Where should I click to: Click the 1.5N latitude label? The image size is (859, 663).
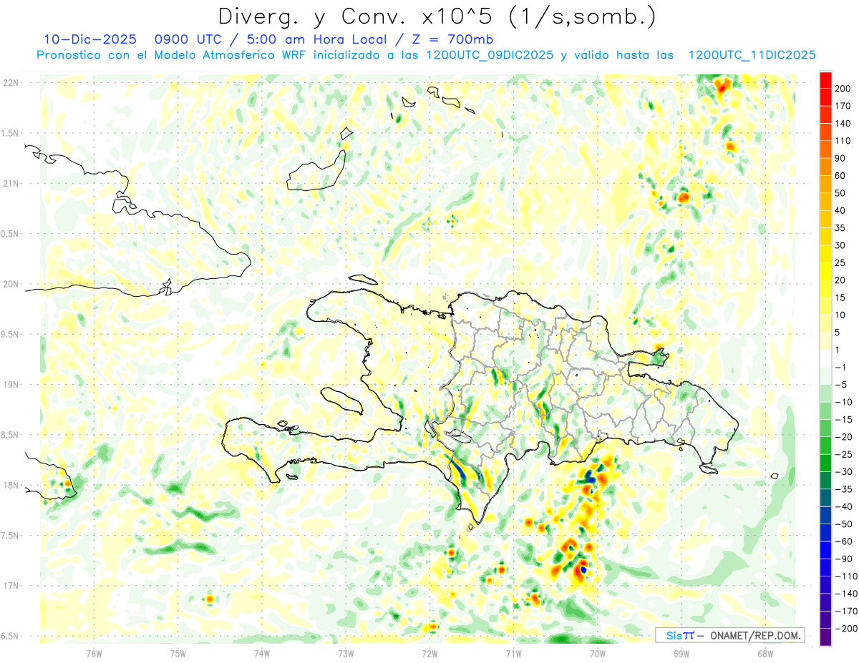pyautogui.click(x=10, y=133)
